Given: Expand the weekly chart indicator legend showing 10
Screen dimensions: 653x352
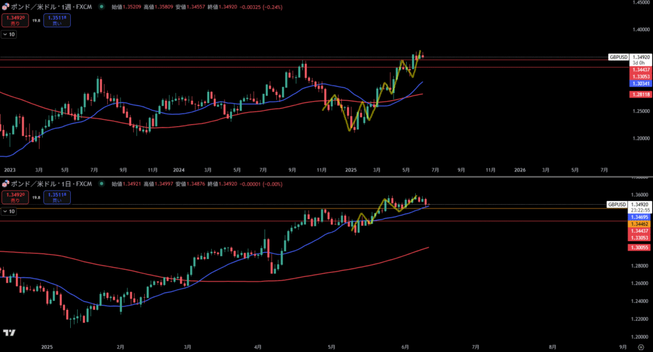Looking at the screenshot, I should point(9,34).
